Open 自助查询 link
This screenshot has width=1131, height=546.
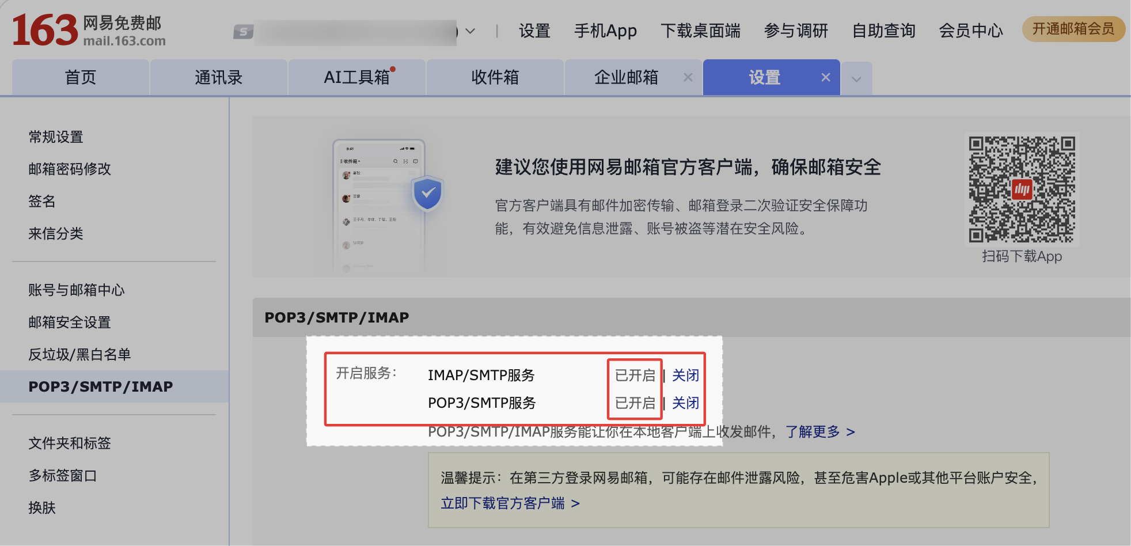point(884,31)
